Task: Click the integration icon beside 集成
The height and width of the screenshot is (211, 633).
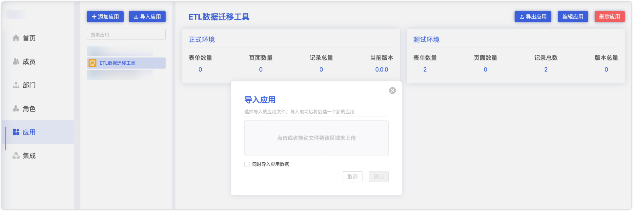Action: click(x=16, y=156)
